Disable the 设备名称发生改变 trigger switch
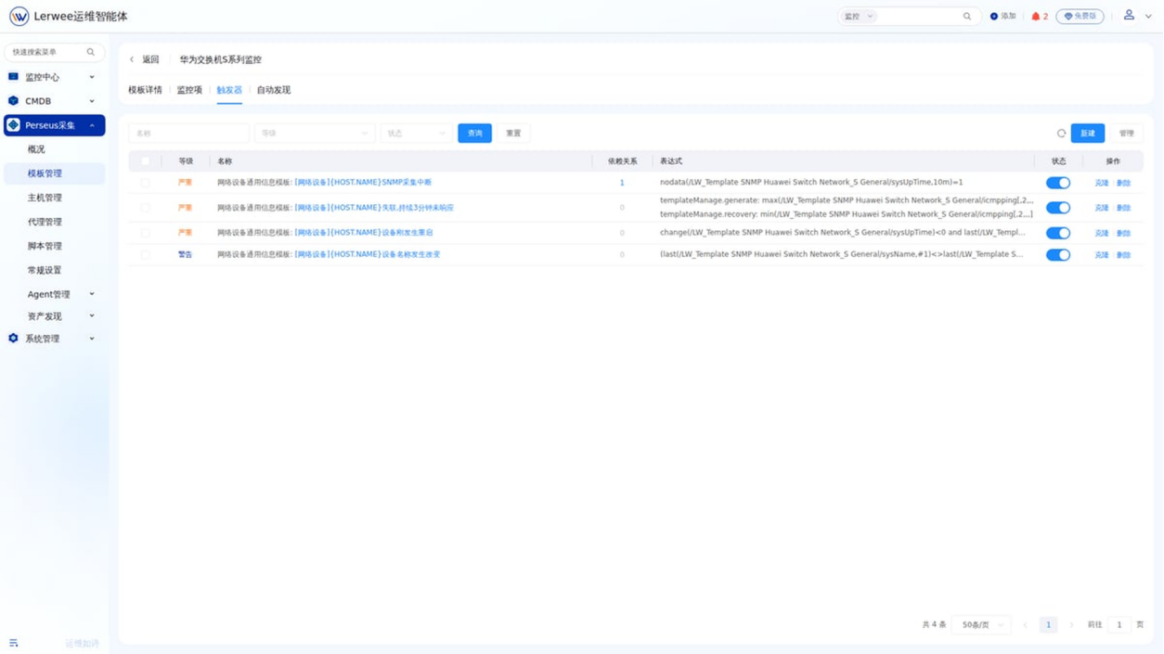Image resolution: width=1164 pixels, height=654 pixels. coord(1058,254)
